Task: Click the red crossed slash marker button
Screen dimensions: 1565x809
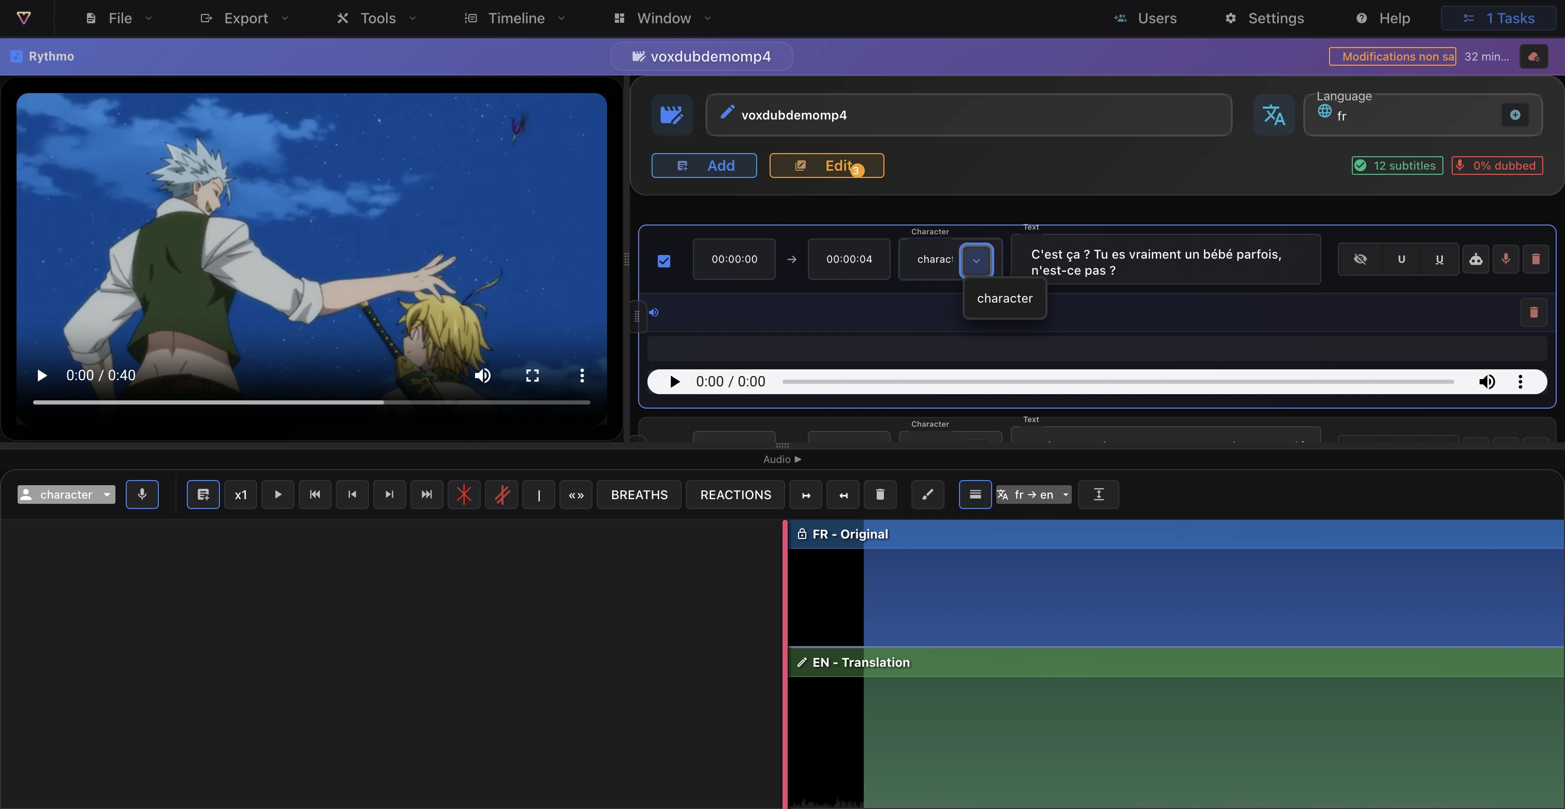Action: [x=502, y=495]
